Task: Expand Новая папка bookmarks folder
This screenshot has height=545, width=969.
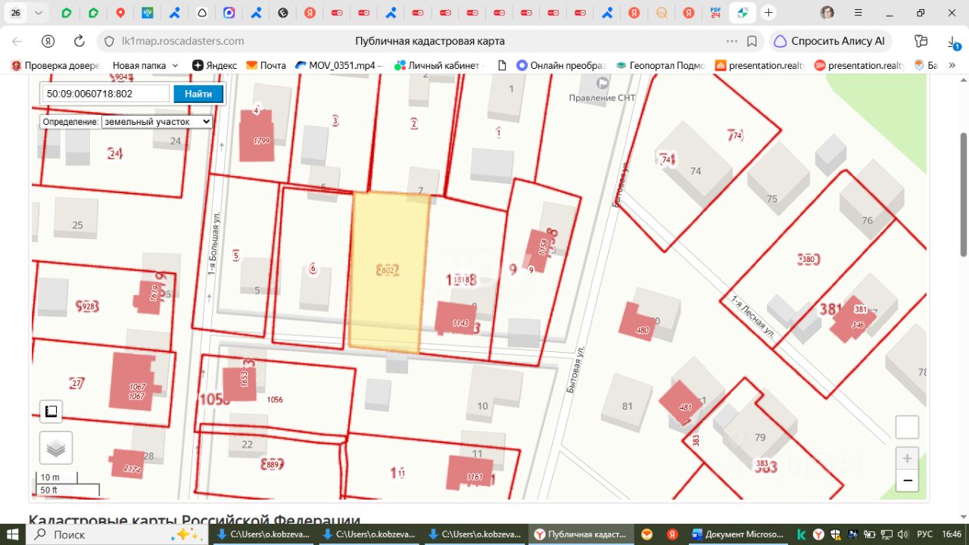Action: 145,65
